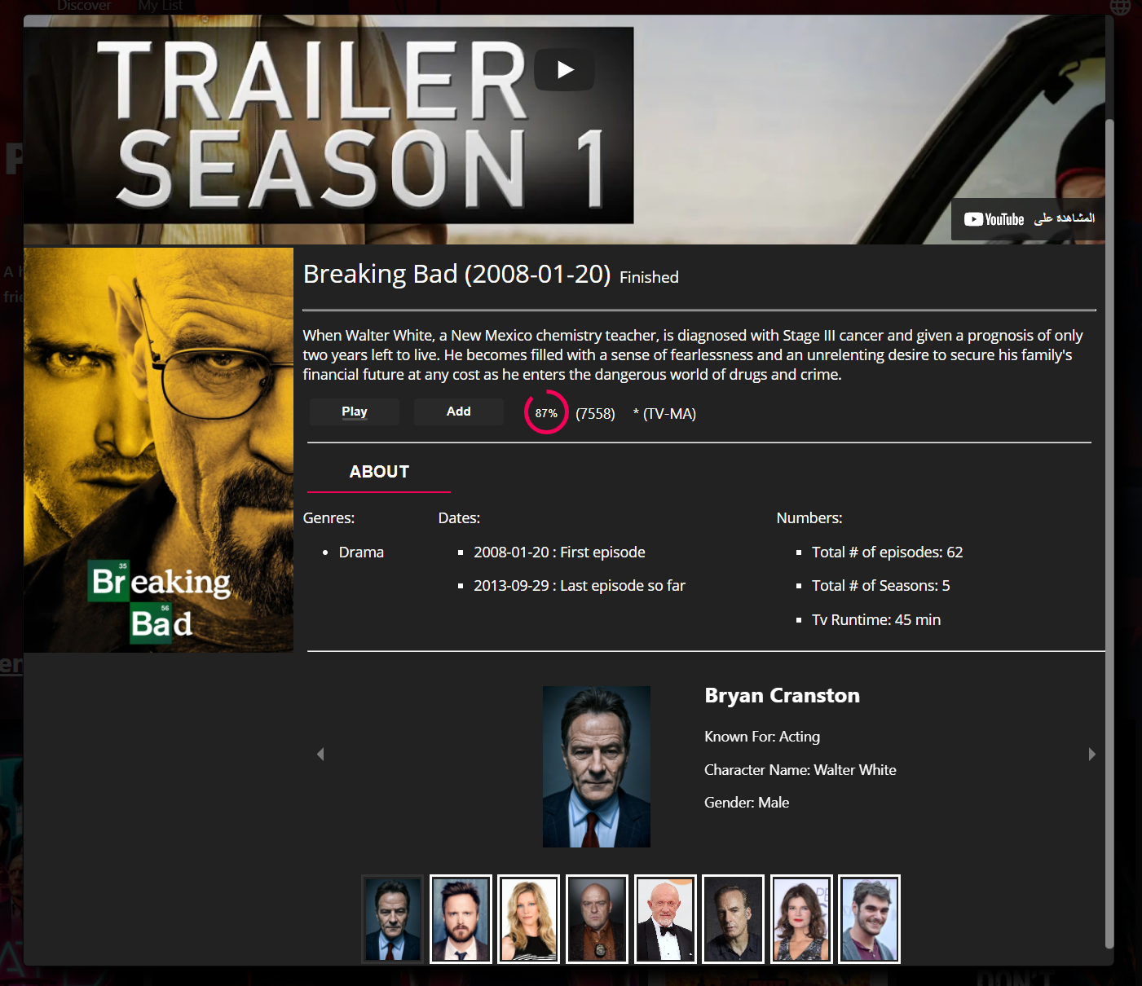The width and height of the screenshot is (1142, 986).
Task: Select gray-haired actor in dark thumbnail
Action: (733, 919)
